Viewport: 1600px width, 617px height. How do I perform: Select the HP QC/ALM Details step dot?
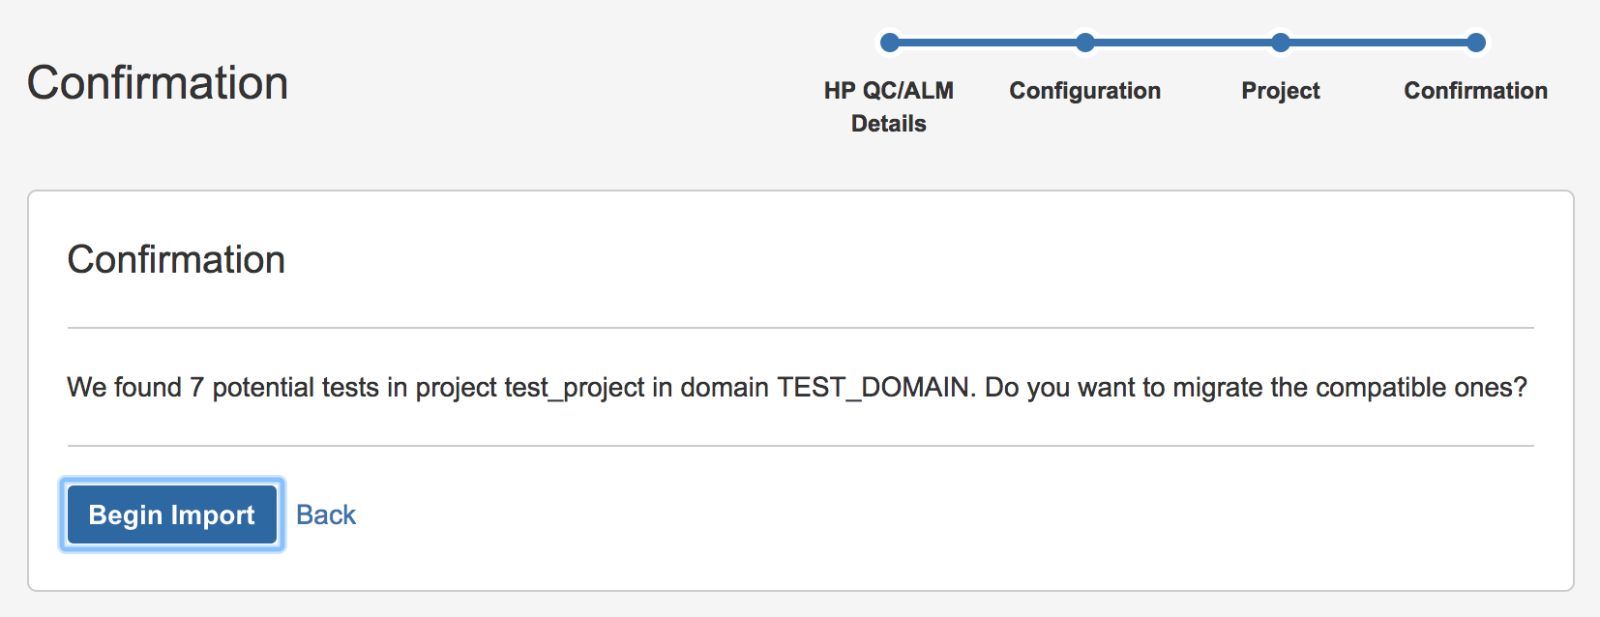890,43
